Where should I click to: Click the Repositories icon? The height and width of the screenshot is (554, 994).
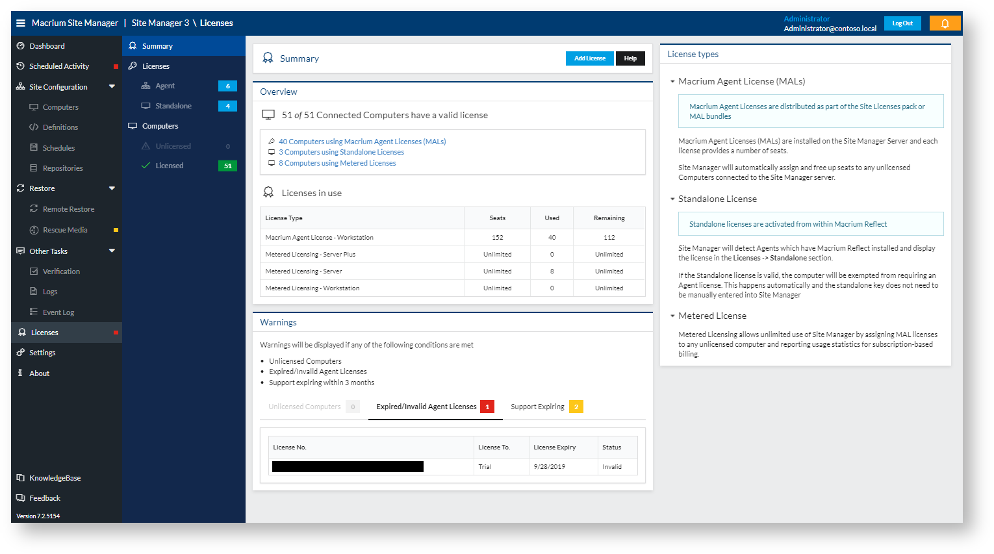pyautogui.click(x=34, y=168)
